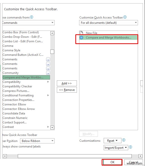Expand the Conditional Formatting submenu arrow
Image resolution: width=145 pixels, height=166 pixels.
point(48,95)
